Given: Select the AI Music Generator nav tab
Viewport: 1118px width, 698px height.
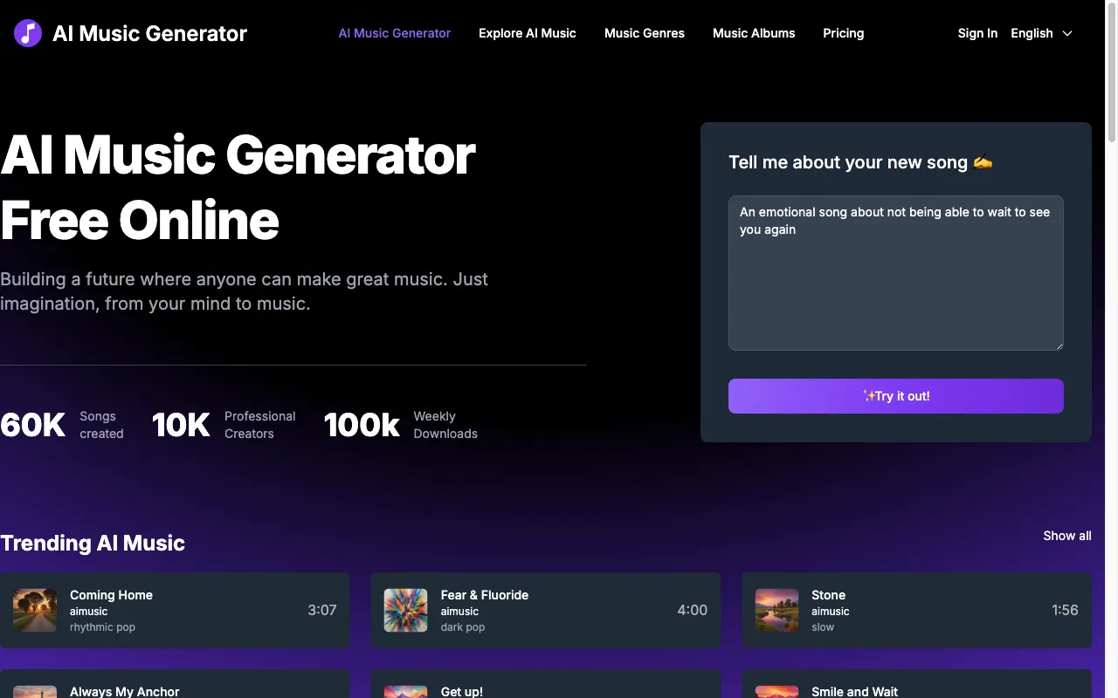Looking at the screenshot, I should pos(395,33).
